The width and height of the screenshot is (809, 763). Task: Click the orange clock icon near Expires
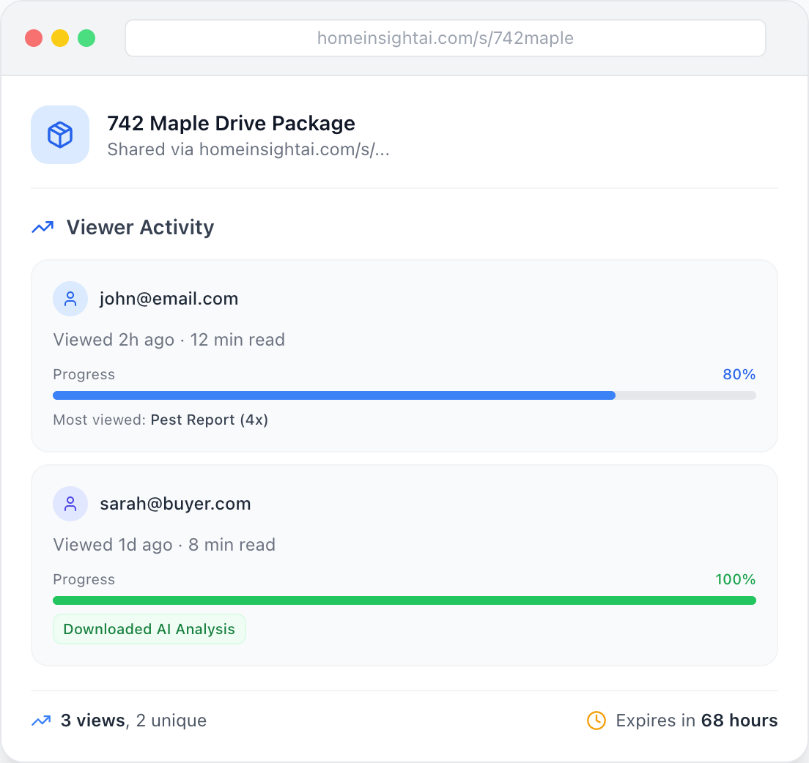(x=596, y=720)
